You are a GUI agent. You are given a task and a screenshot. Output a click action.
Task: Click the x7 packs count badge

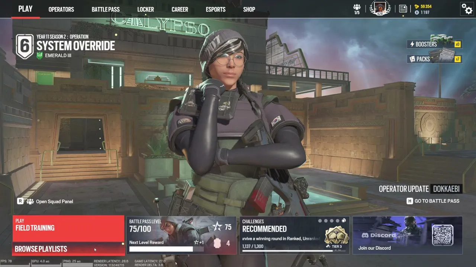click(458, 59)
